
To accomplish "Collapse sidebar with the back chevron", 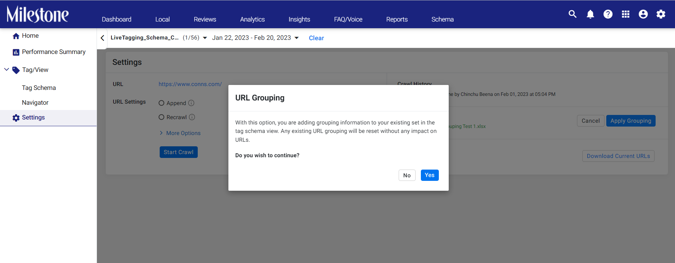I will pyautogui.click(x=102, y=38).
